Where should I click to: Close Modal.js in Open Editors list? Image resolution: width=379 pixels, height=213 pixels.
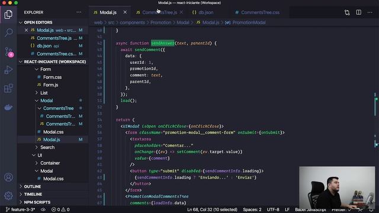[26, 30]
